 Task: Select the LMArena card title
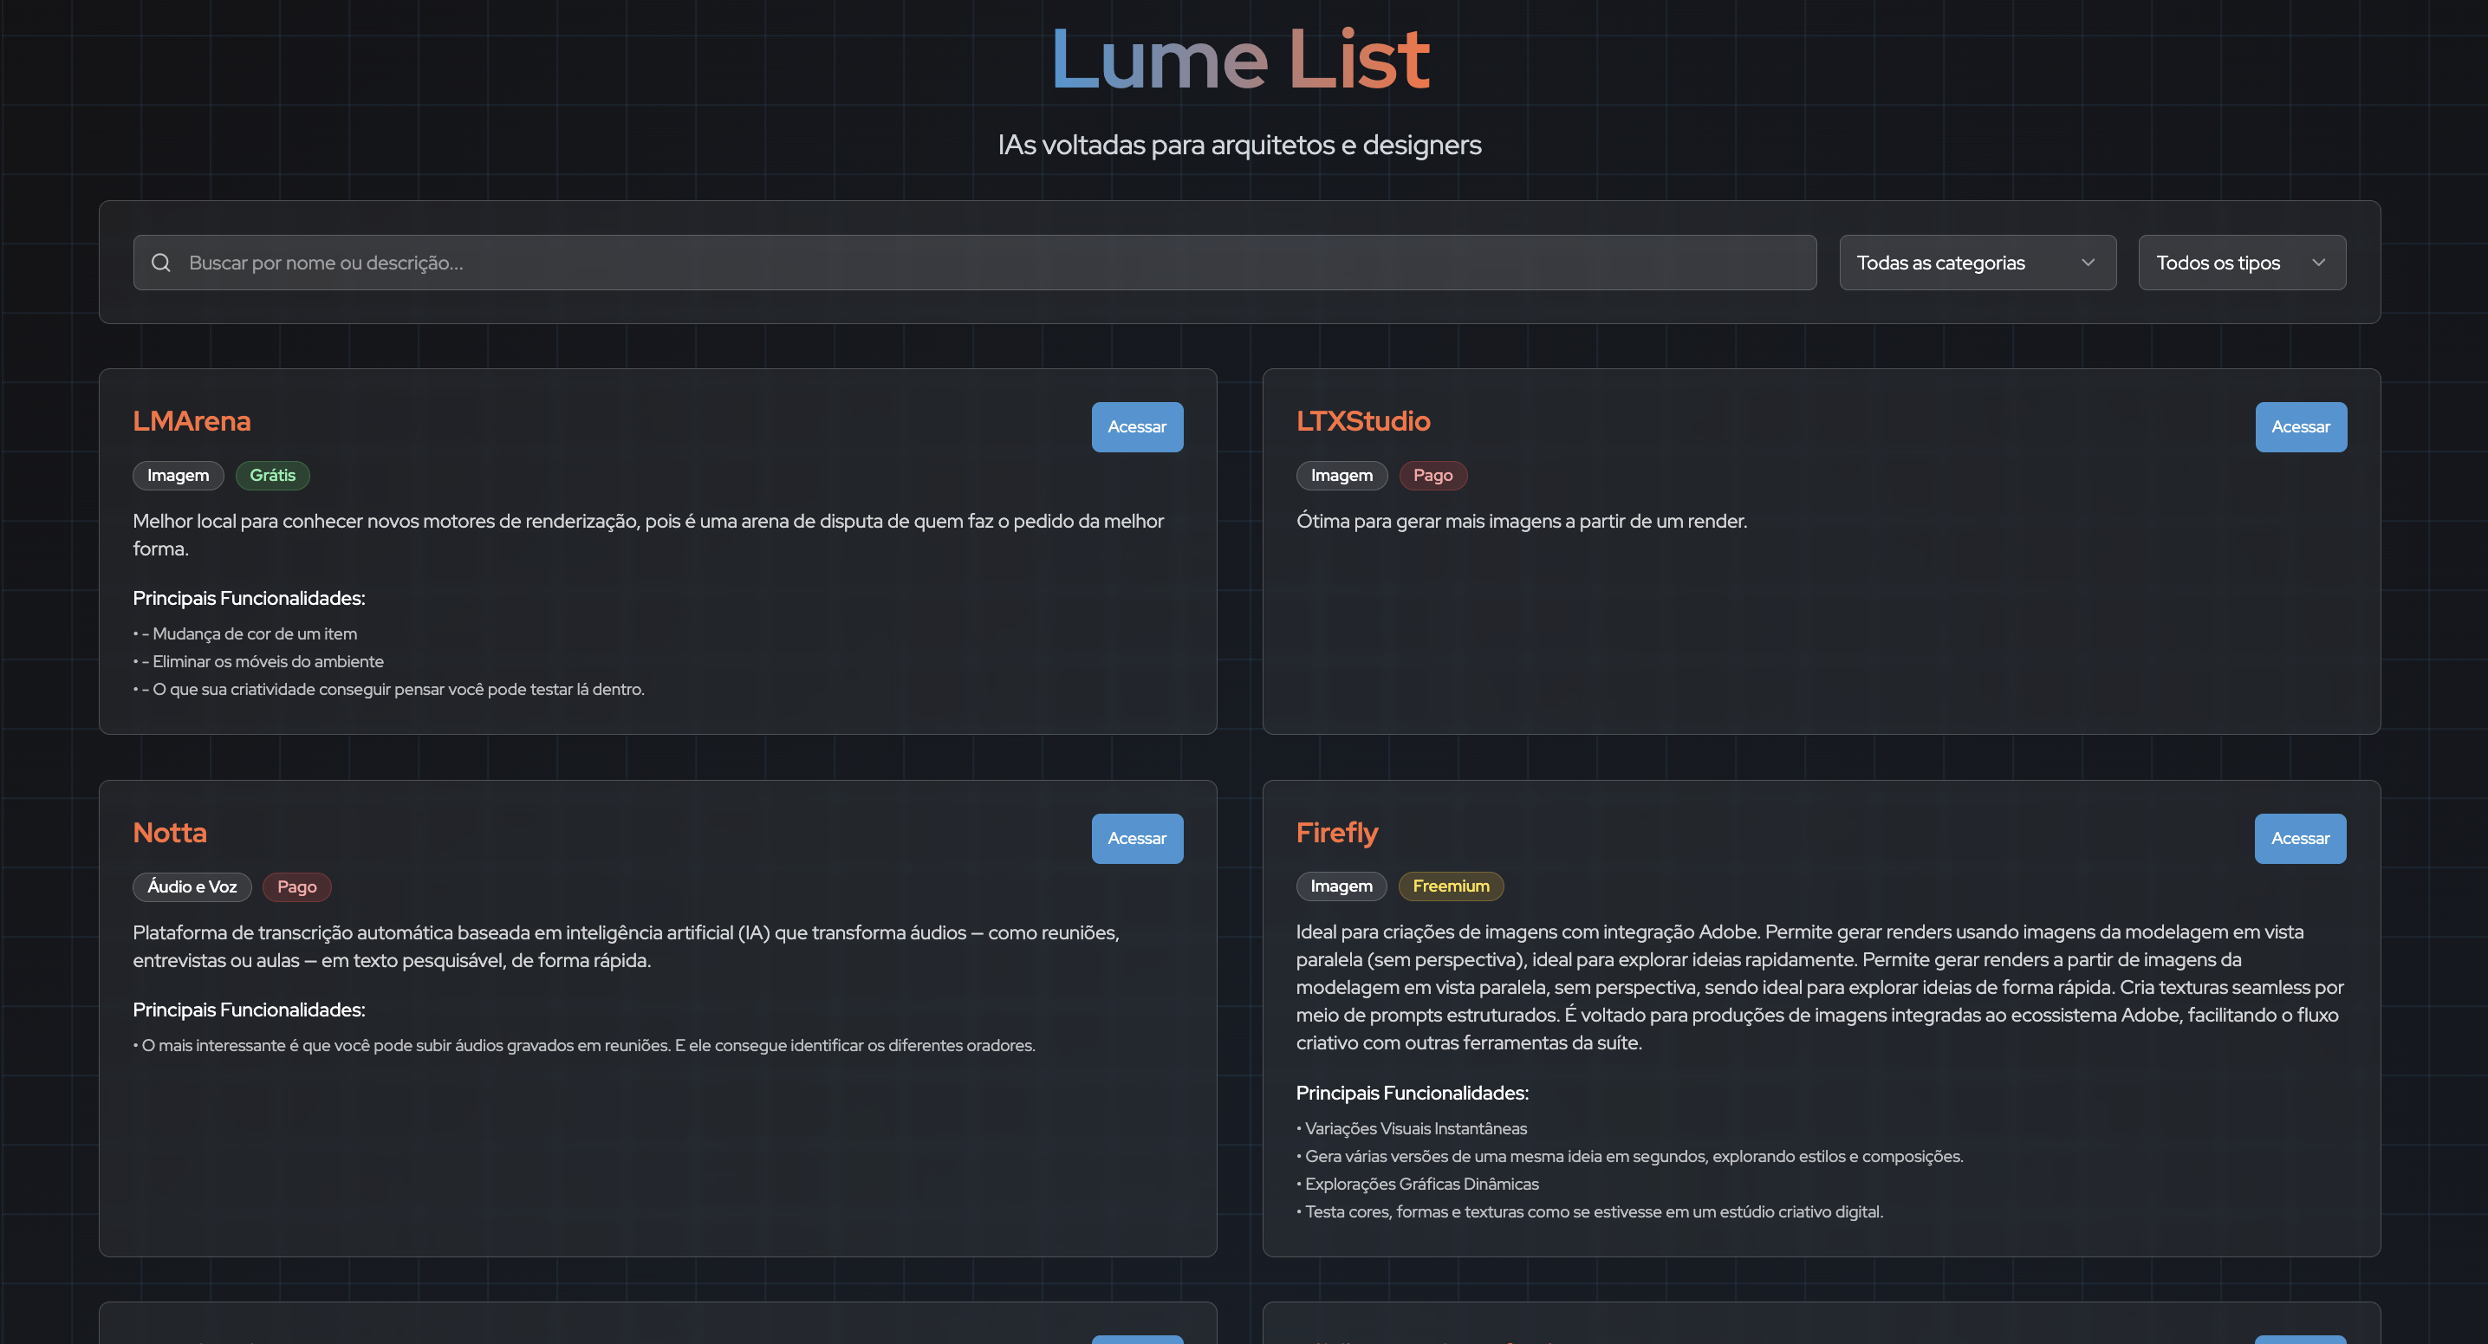192,421
